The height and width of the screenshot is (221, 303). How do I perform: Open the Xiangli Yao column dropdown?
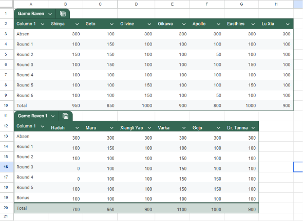(149, 128)
